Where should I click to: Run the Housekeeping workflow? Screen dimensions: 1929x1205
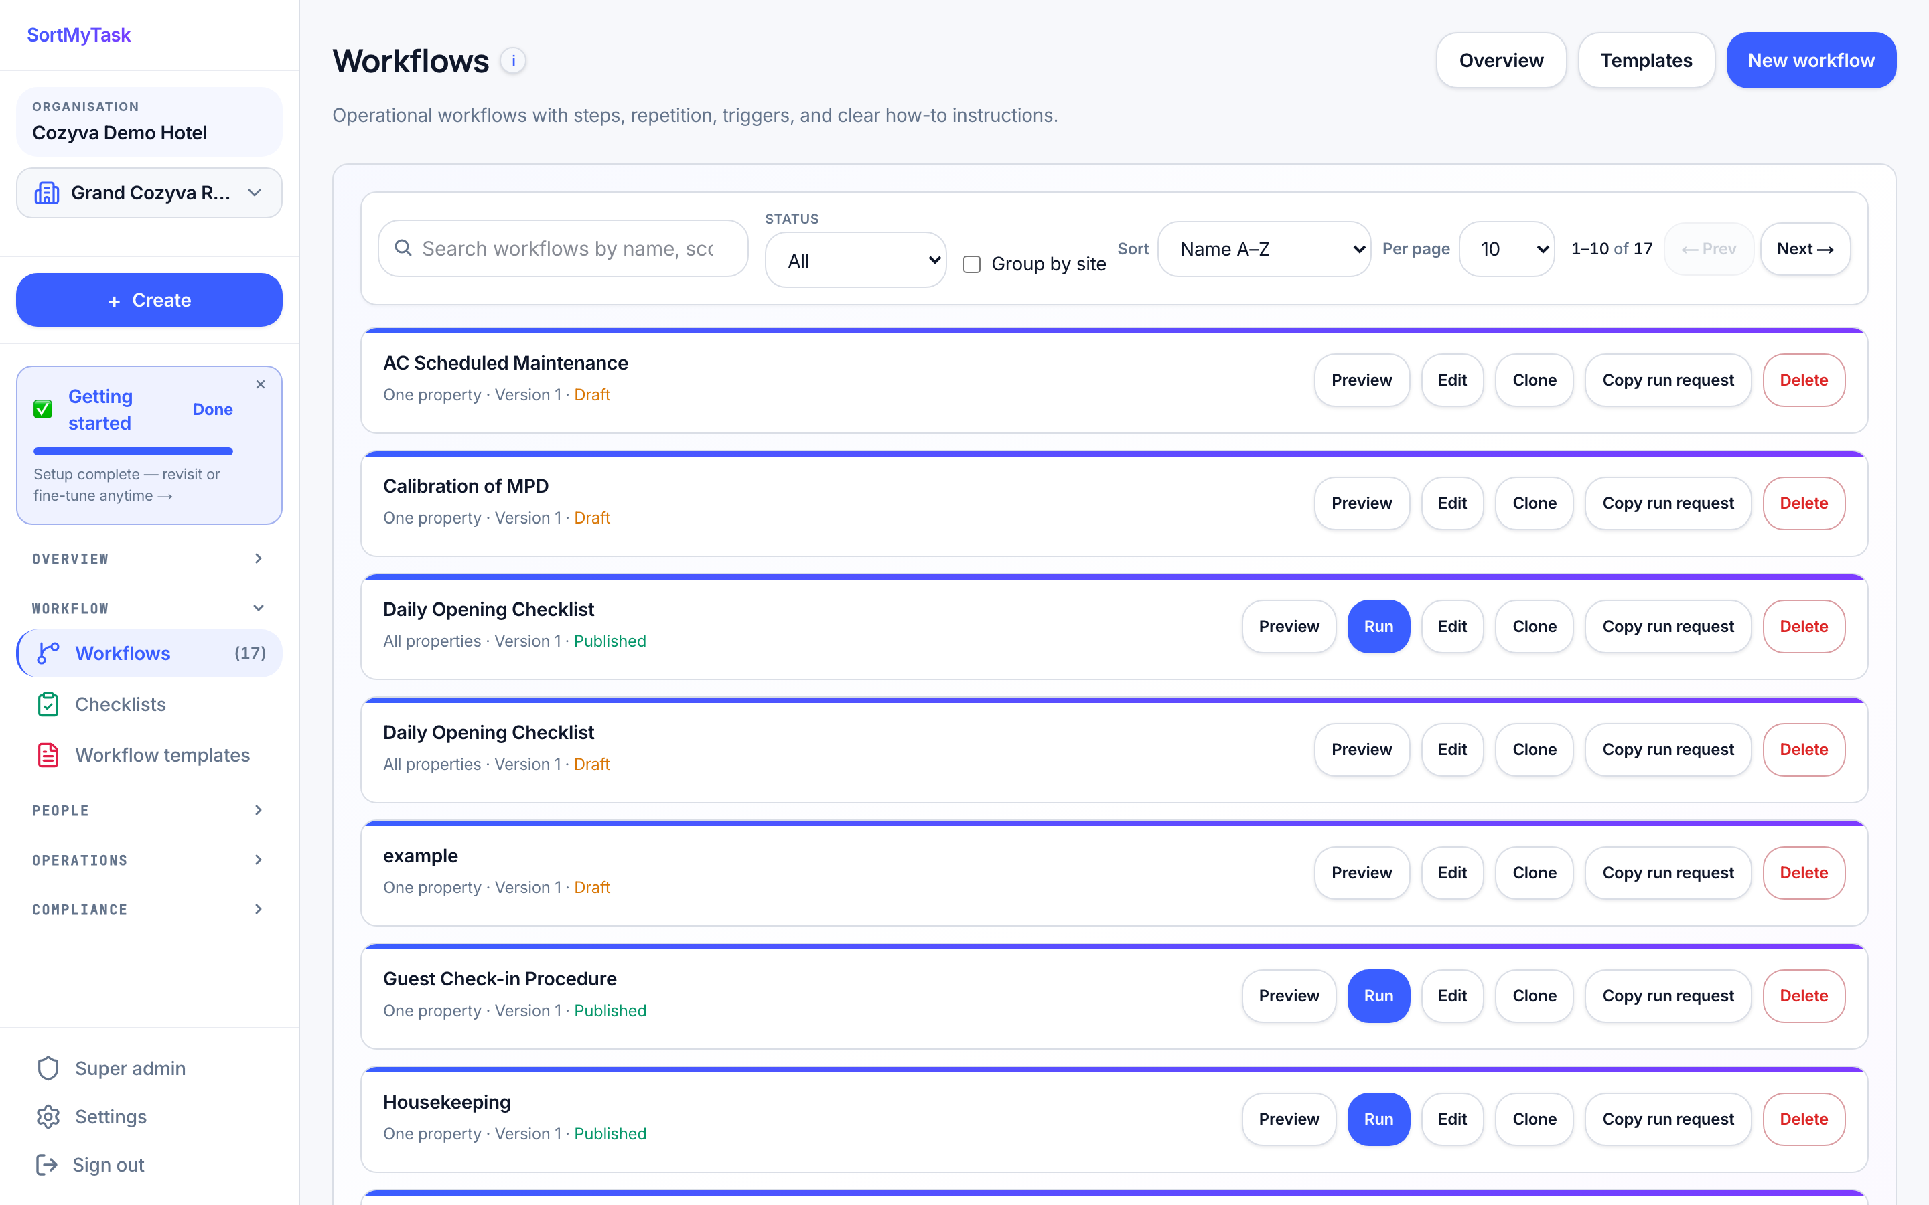tap(1378, 1119)
